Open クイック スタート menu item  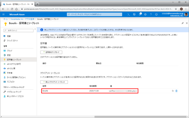(12, 41)
